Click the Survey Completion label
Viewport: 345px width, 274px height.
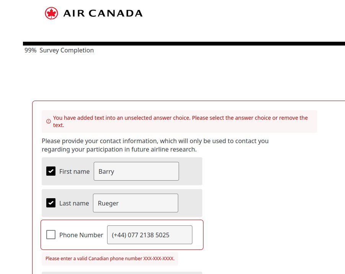point(67,50)
